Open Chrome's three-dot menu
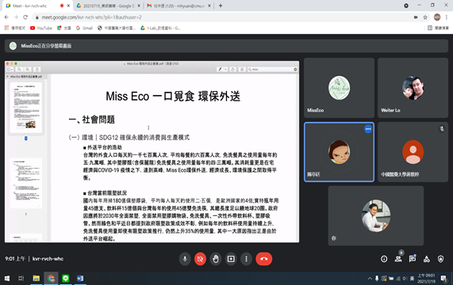The width and height of the screenshot is (453, 285). (x=447, y=17)
